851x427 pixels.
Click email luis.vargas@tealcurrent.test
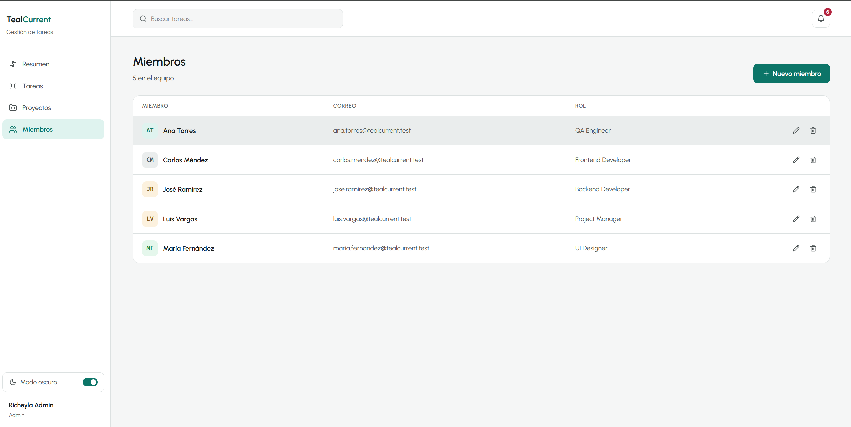coord(372,219)
